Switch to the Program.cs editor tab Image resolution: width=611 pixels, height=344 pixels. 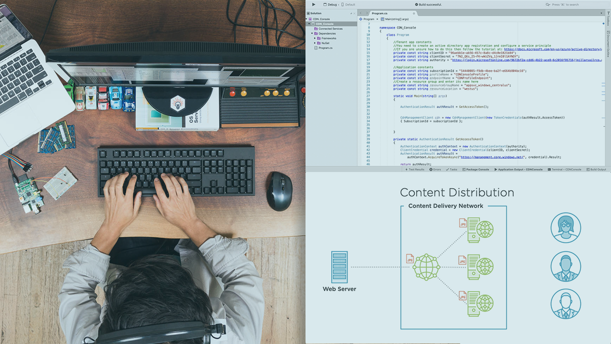pyautogui.click(x=379, y=13)
